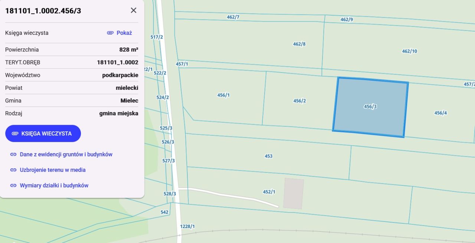Click the TERYT value 181101_1.0002
Image resolution: width=475 pixels, height=243 pixels.
pyautogui.click(x=118, y=62)
